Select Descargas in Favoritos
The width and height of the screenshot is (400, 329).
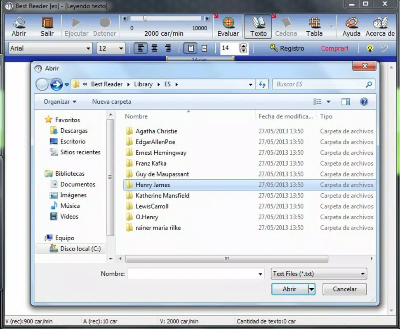[x=68, y=130]
